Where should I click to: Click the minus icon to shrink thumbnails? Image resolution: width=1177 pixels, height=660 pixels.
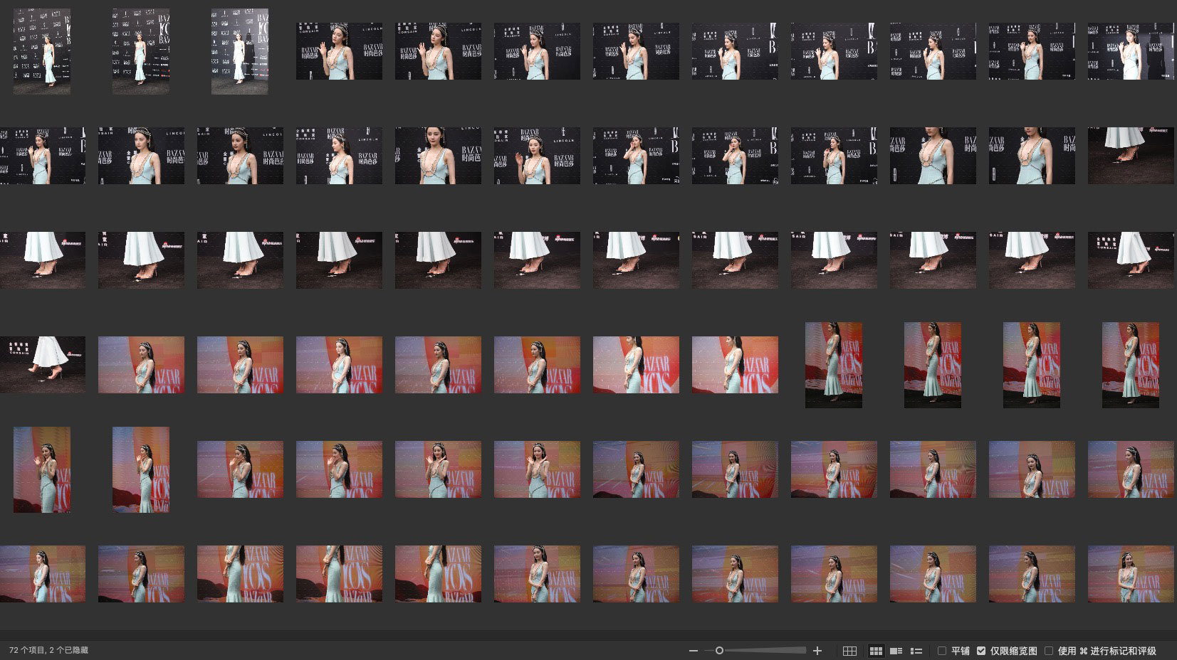point(694,651)
